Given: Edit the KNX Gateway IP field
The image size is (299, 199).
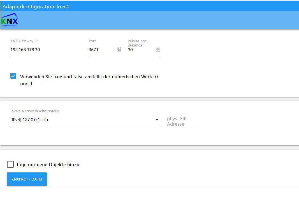Looking at the screenshot, I should coord(46,50).
